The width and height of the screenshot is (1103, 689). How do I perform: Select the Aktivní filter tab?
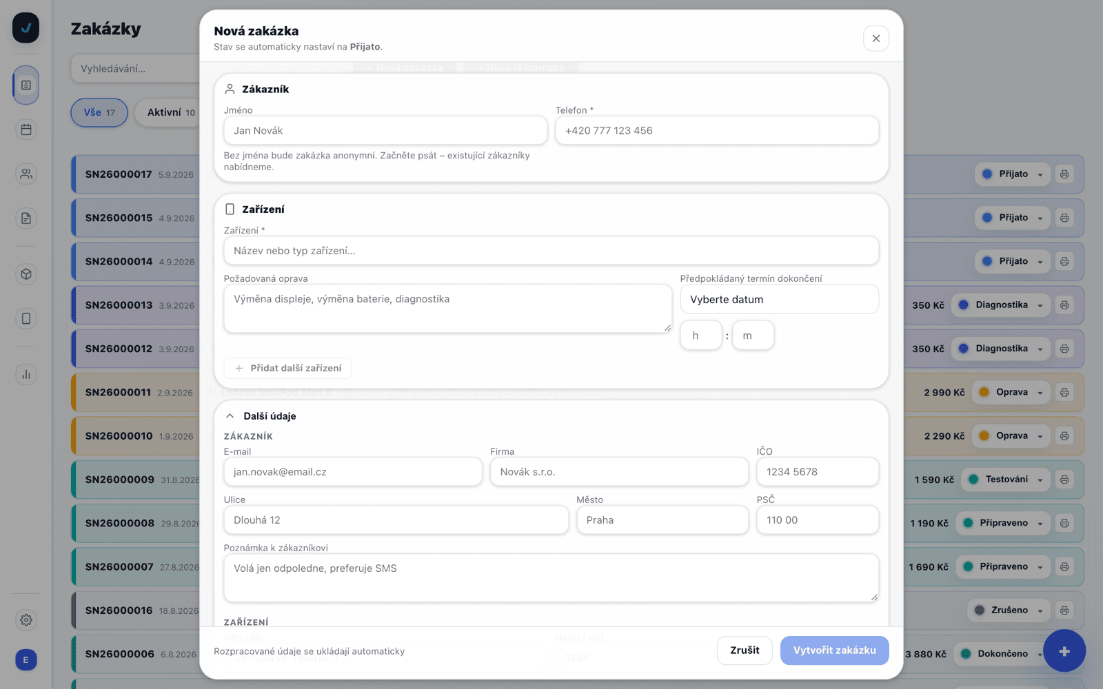(168, 112)
